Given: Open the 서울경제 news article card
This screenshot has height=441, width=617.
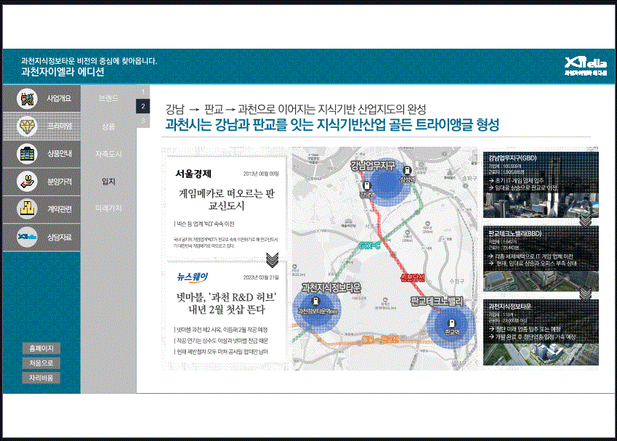Looking at the screenshot, I should coord(226,207).
